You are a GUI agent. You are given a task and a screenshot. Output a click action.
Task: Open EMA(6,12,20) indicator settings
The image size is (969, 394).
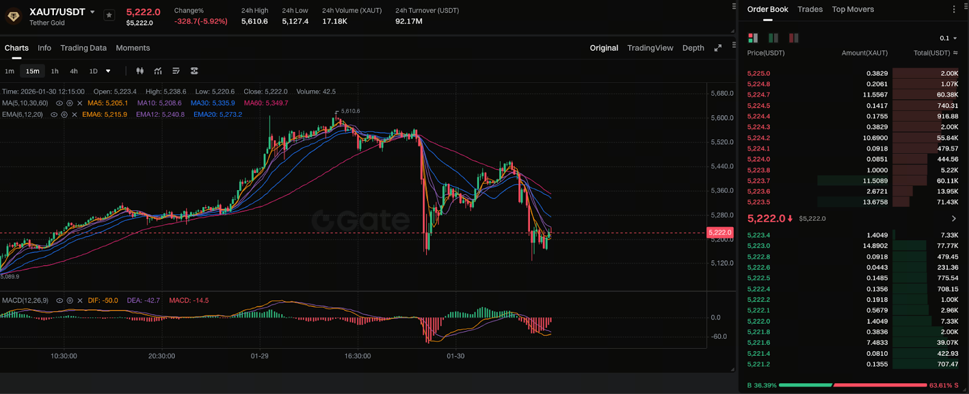(64, 114)
